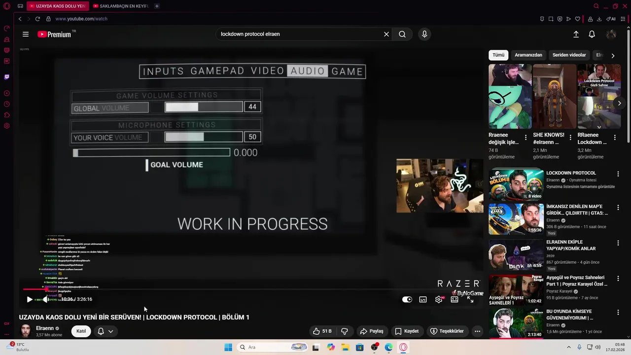This screenshot has width=631, height=355.
Task: Open a new browser tab
Action: [157, 6]
